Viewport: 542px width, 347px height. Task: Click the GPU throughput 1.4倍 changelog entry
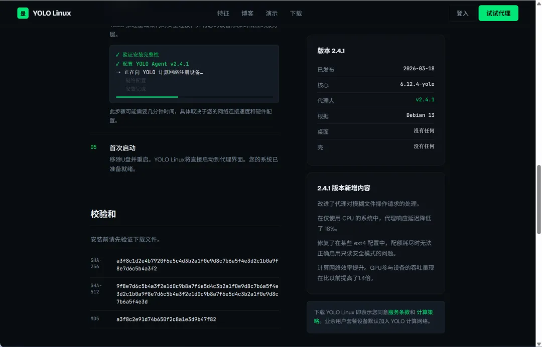pos(376,273)
